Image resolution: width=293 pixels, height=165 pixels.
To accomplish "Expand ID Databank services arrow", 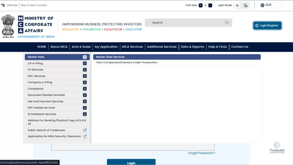I will click(x=85, y=114).
